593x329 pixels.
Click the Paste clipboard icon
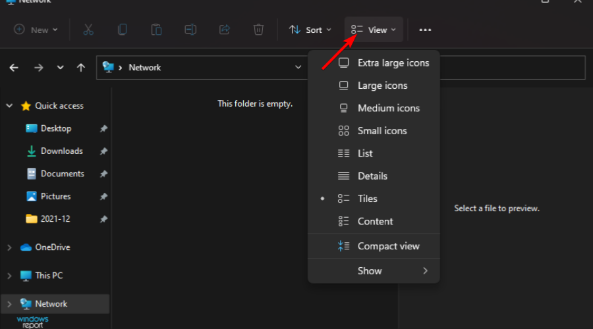tap(156, 30)
